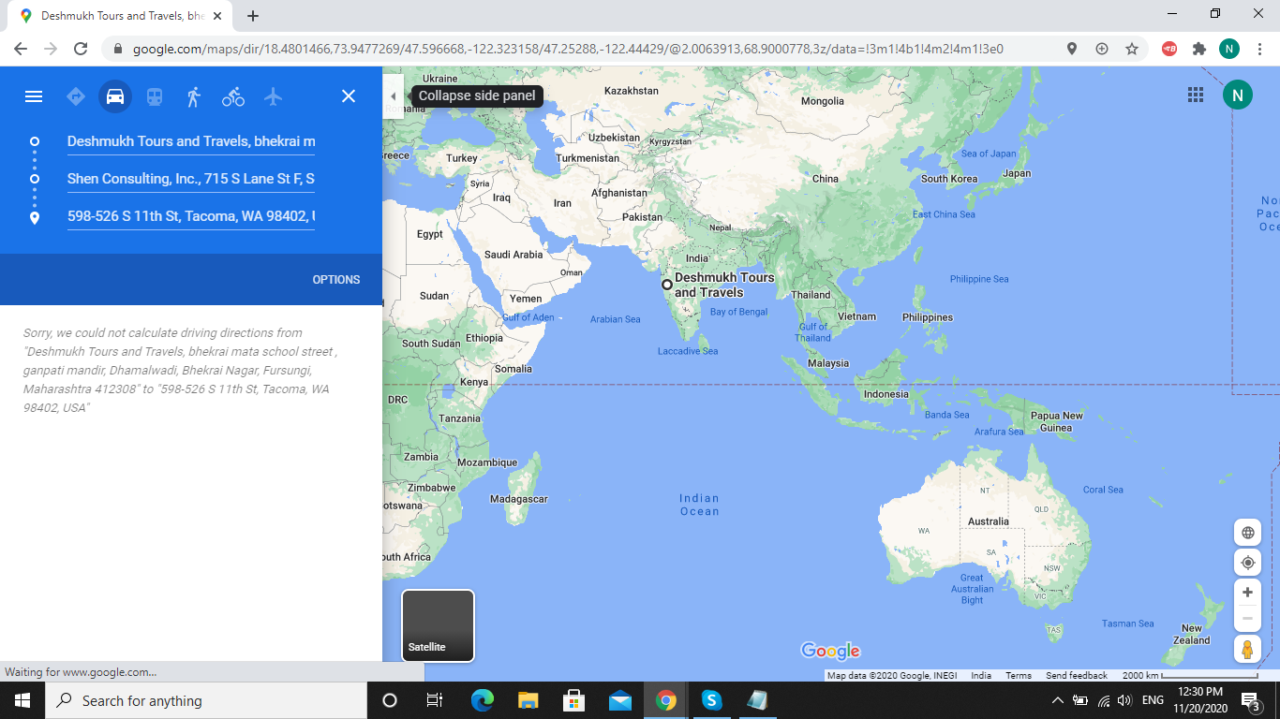Collapse the side panel arrow
This screenshot has width=1280, height=719.
click(x=393, y=96)
